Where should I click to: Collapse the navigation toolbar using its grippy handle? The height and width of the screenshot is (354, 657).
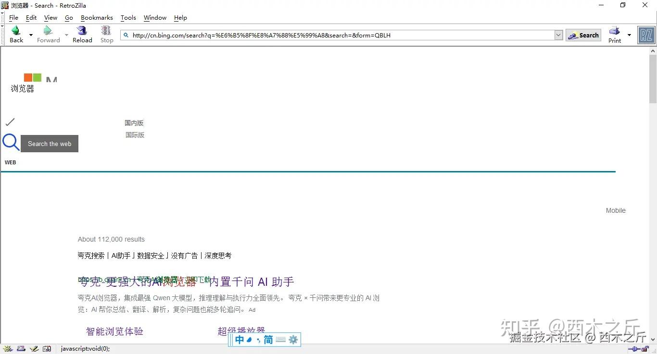(2, 35)
